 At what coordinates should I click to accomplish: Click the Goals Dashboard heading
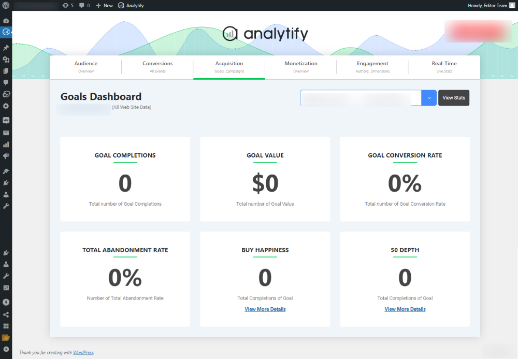point(101,96)
